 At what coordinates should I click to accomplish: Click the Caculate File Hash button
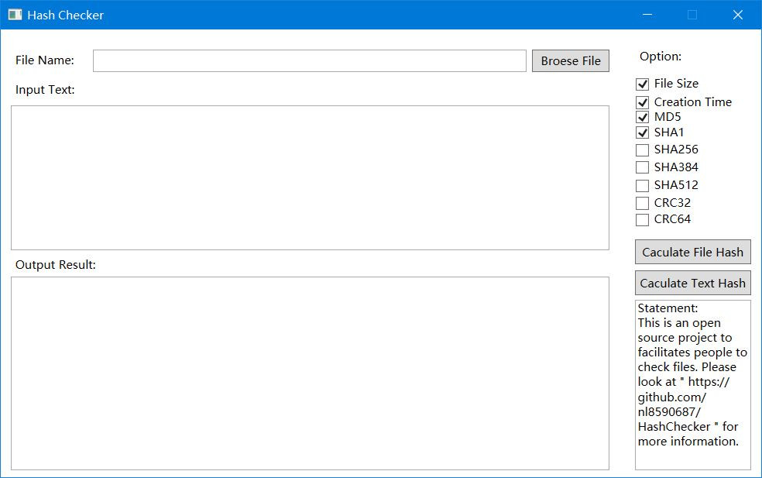692,252
